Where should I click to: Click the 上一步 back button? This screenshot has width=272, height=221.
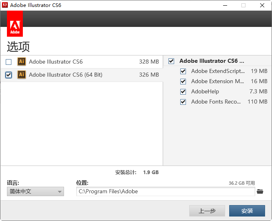tap(207, 211)
